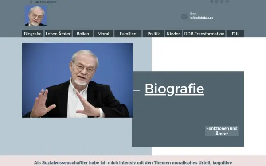Open the Biografie navigation tab
This screenshot has height=166, width=266.
[33, 34]
